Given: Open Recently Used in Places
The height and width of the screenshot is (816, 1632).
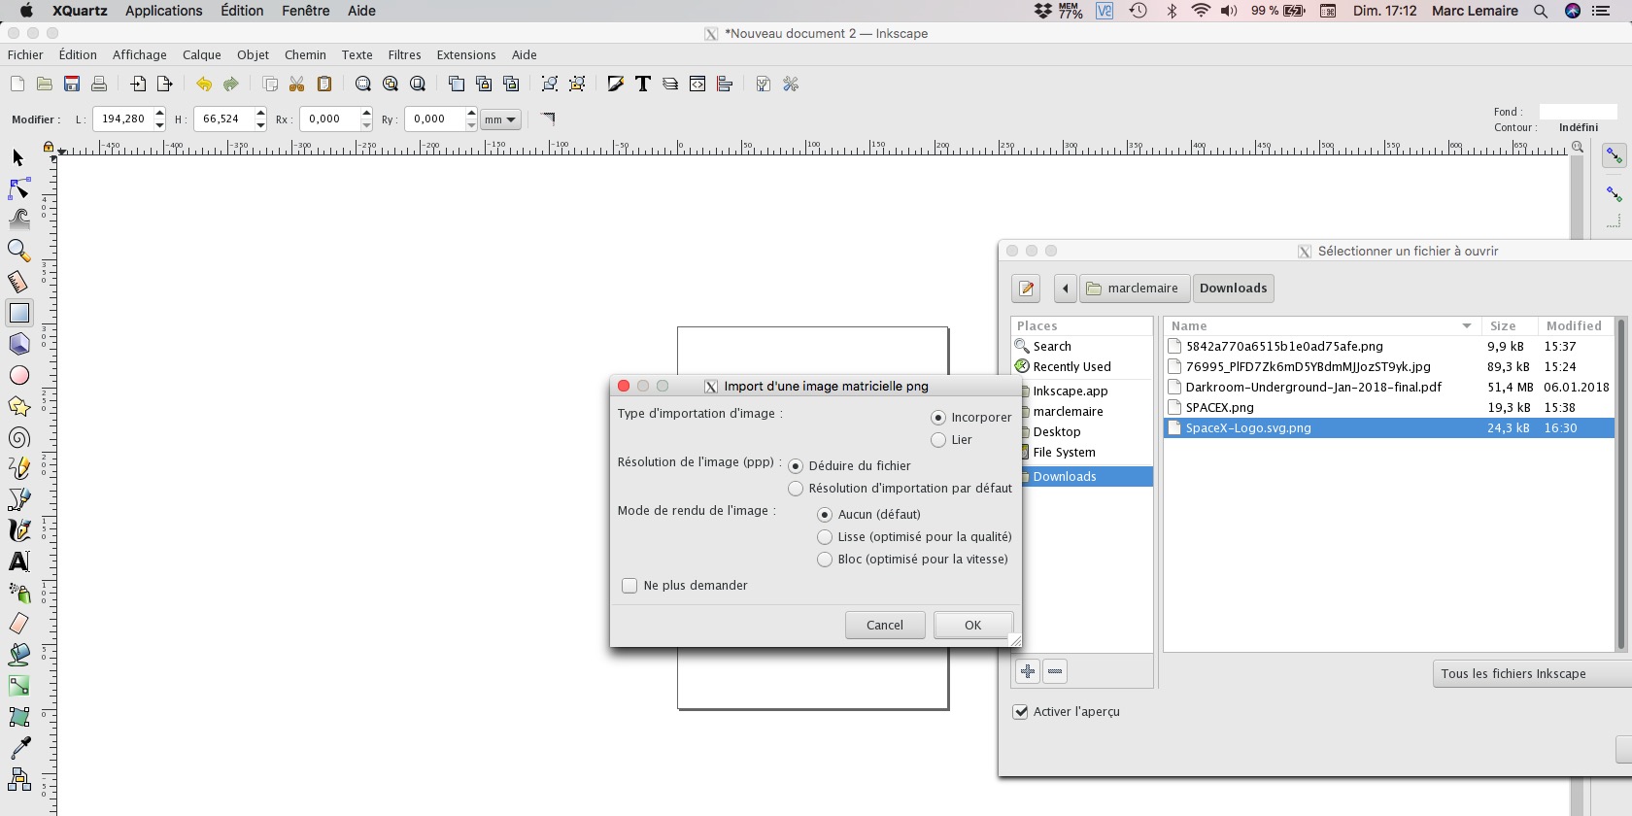Looking at the screenshot, I should [1072, 367].
